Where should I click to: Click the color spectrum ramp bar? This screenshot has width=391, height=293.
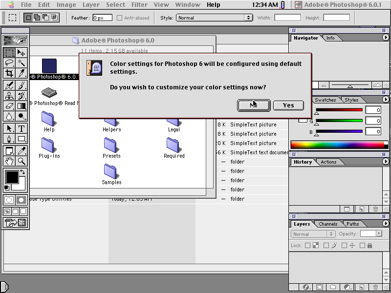coord(339,145)
